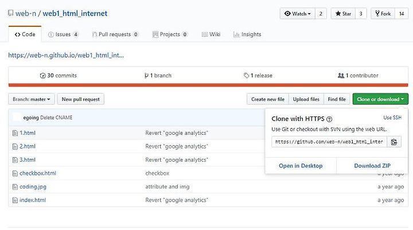Click file icon next to 1.html
Image resolution: width=413 pixels, height=230 pixels.
[15, 133]
